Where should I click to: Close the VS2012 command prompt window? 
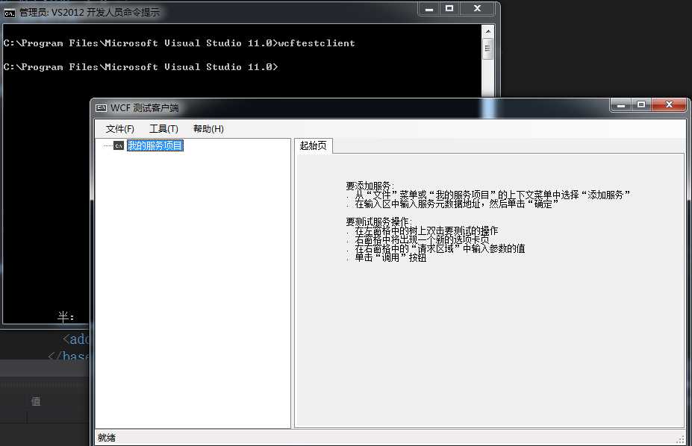(477, 9)
